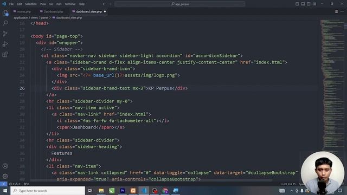Expand the panel breadcrumb
347x195 pixels.
pos(44,18)
